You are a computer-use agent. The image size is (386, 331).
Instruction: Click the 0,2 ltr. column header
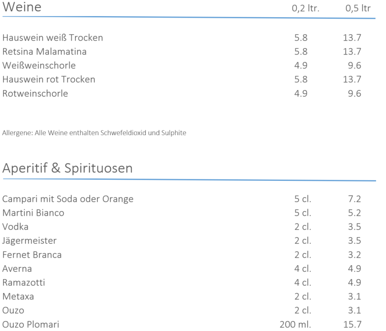pyautogui.click(x=305, y=9)
